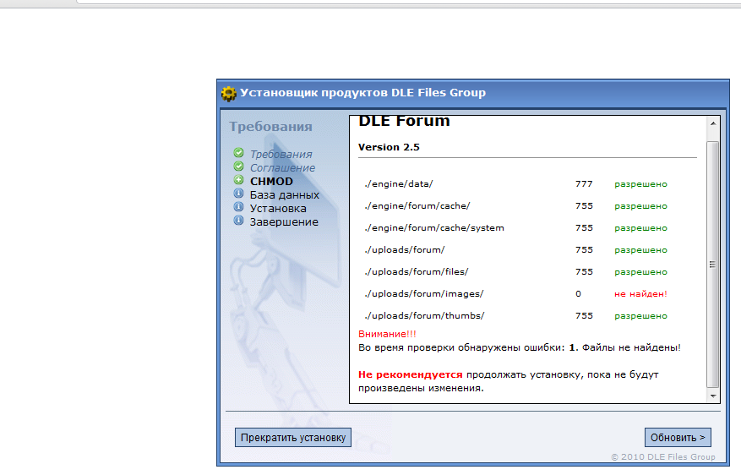This screenshot has height=475, width=741.
Task: Click the ./uploads/forum/ path
Action: pyautogui.click(x=405, y=250)
